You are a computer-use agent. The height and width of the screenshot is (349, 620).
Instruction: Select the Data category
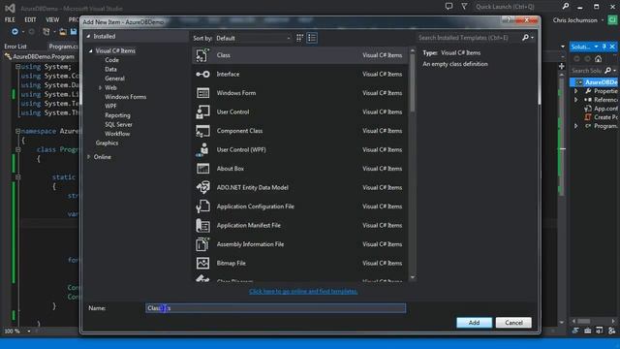(x=110, y=69)
